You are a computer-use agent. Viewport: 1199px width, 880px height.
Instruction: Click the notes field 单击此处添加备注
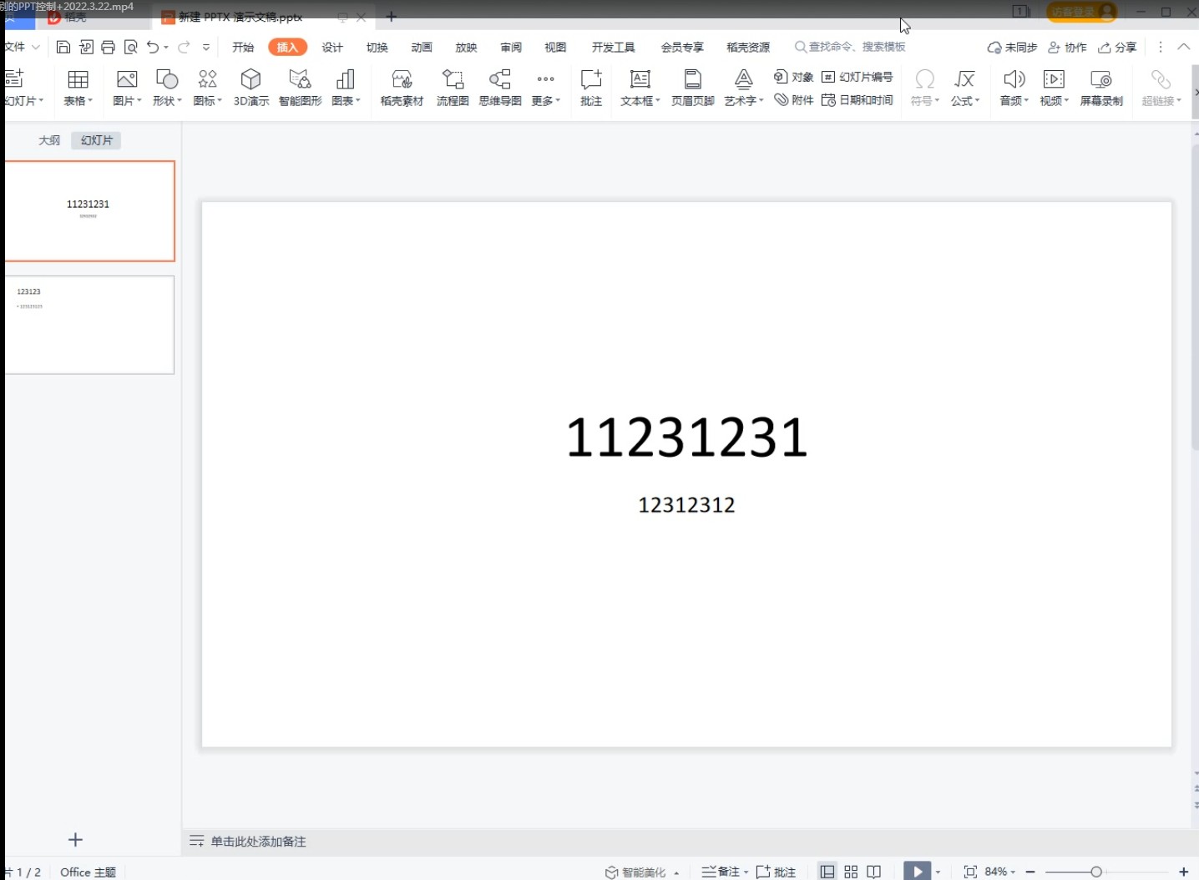(x=258, y=842)
